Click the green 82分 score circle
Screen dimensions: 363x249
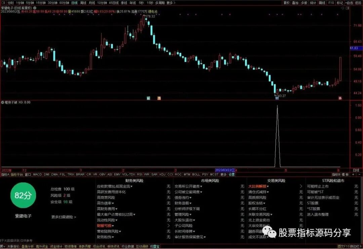coord(23,195)
